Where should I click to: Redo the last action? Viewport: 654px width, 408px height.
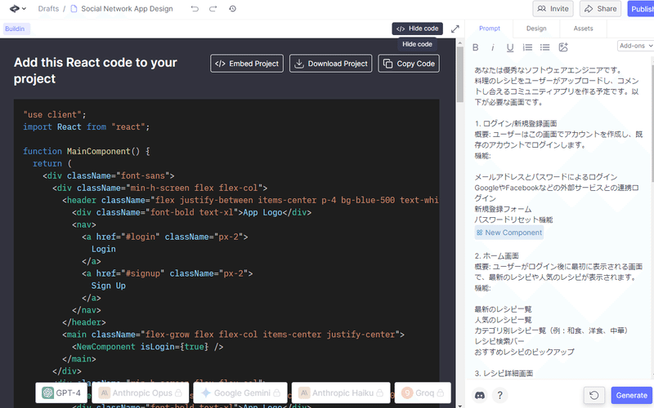pyautogui.click(x=213, y=9)
